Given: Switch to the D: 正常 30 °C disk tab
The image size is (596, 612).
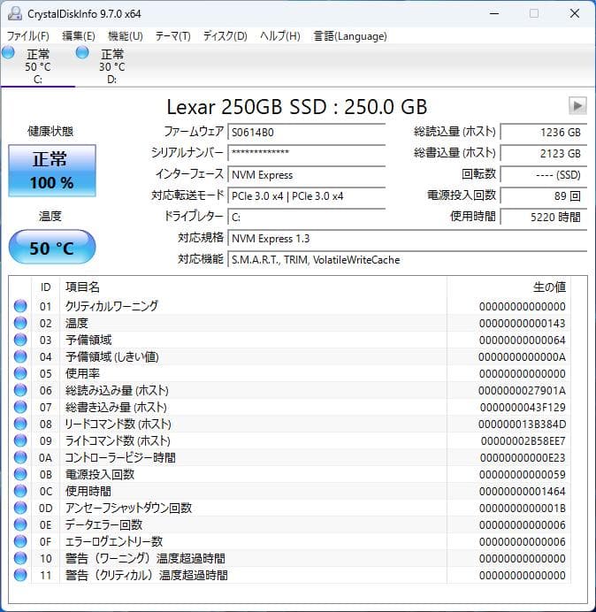Looking at the screenshot, I should tap(112, 65).
